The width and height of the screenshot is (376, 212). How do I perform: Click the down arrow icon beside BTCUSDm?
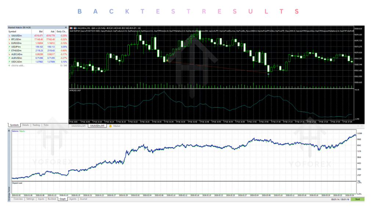click(x=9, y=39)
